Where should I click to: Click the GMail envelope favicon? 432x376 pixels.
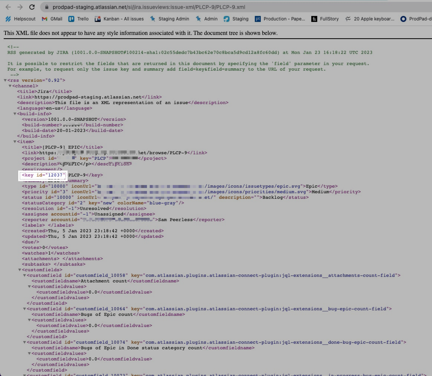coord(44,19)
